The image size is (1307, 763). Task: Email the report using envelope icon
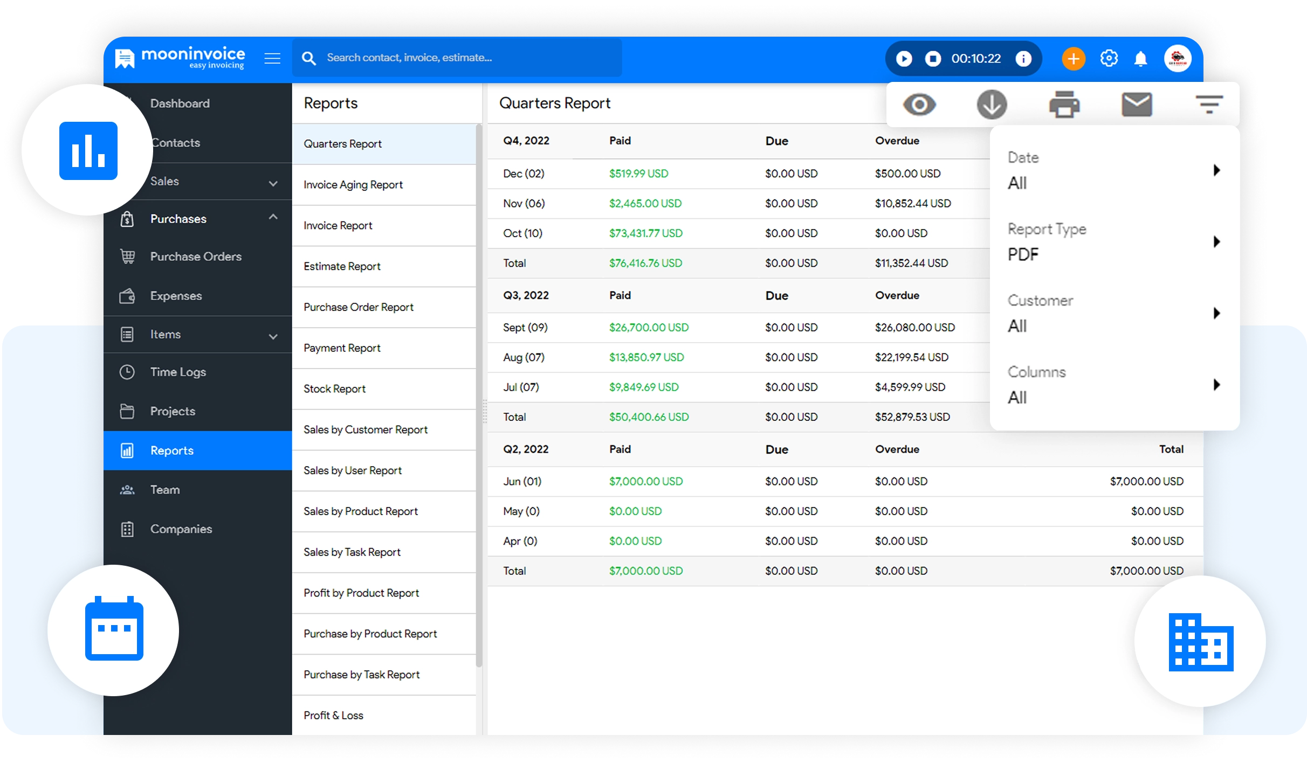pos(1137,105)
